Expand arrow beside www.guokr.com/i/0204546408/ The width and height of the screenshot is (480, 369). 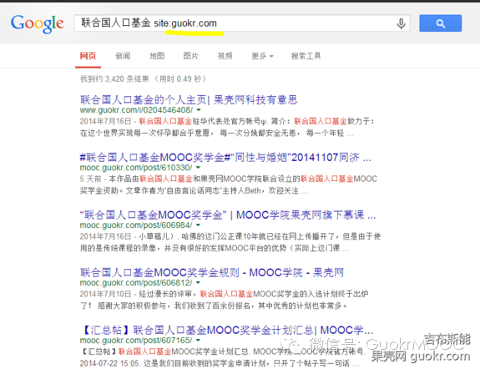[199, 109]
